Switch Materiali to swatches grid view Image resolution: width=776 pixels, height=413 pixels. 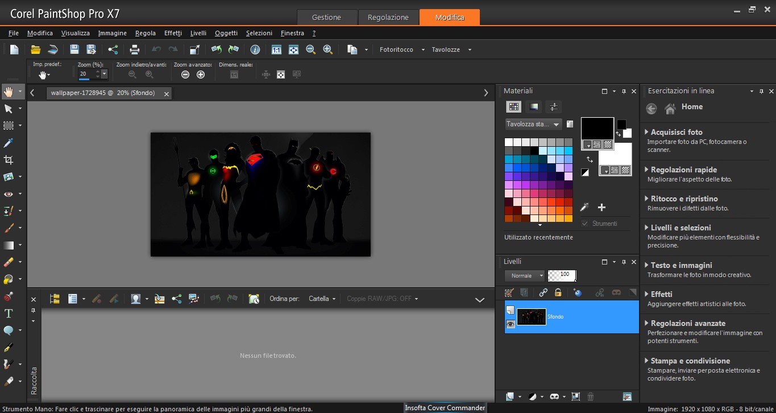click(514, 106)
